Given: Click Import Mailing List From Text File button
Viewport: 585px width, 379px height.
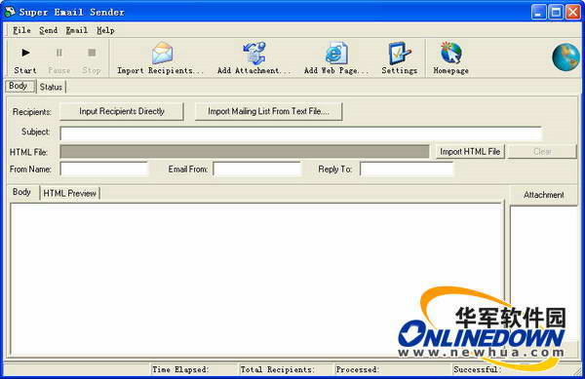Looking at the screenshot, I should pyautogui.click(x=268, y=111).
